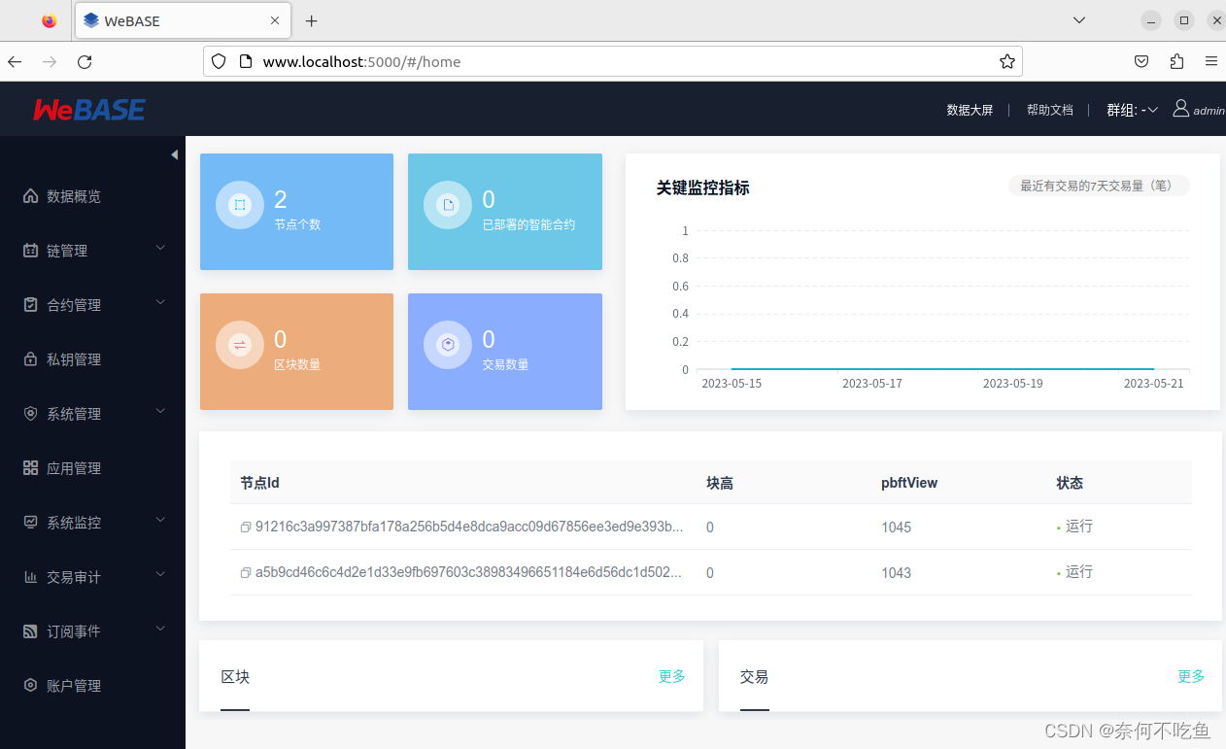The image size is (1226, 749).
Task: Open the 群组 dropdown
Action: pyautogui.click(x=1133, y=110)
